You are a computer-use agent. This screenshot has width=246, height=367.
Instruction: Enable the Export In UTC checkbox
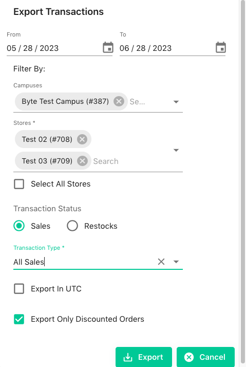pyautogui.click(x=19, y=289)
